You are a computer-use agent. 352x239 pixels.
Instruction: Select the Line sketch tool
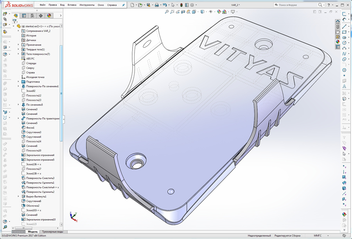[x=344, y=27]
